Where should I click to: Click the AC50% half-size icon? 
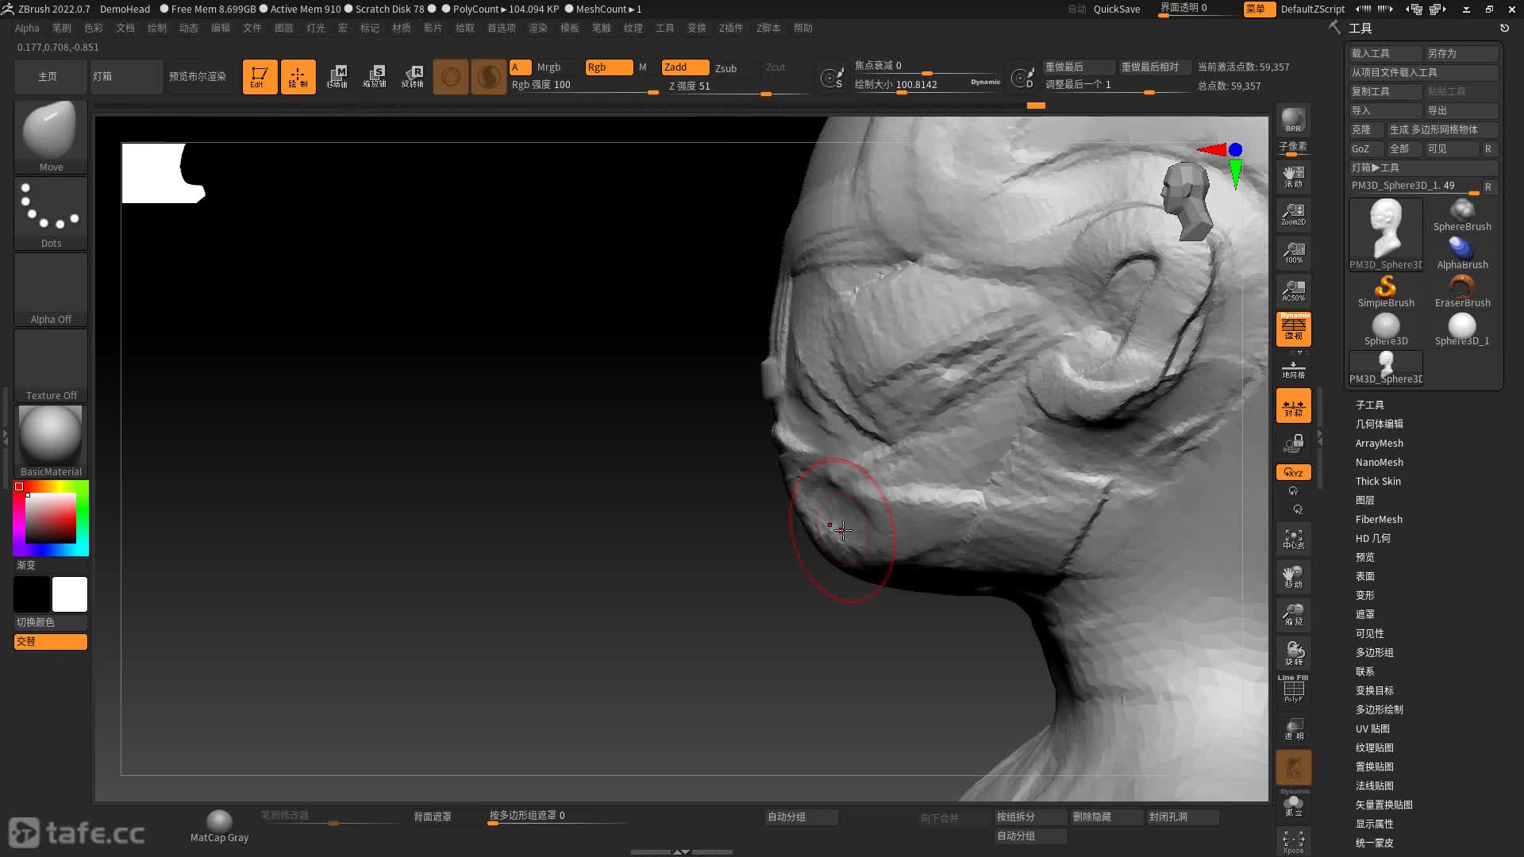tap(1293, 290)
